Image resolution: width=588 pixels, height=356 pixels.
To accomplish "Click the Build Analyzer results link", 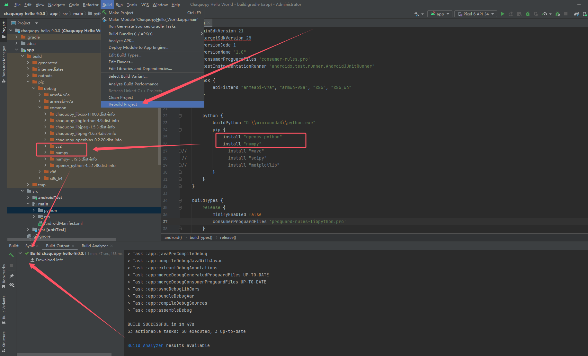I will [145, 345].
